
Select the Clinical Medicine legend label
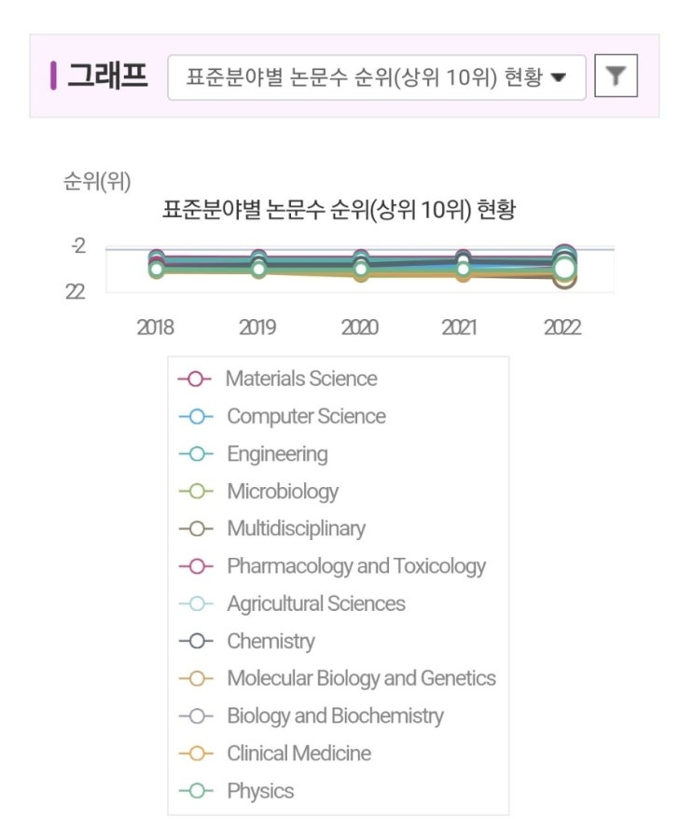tap(298, 753)
